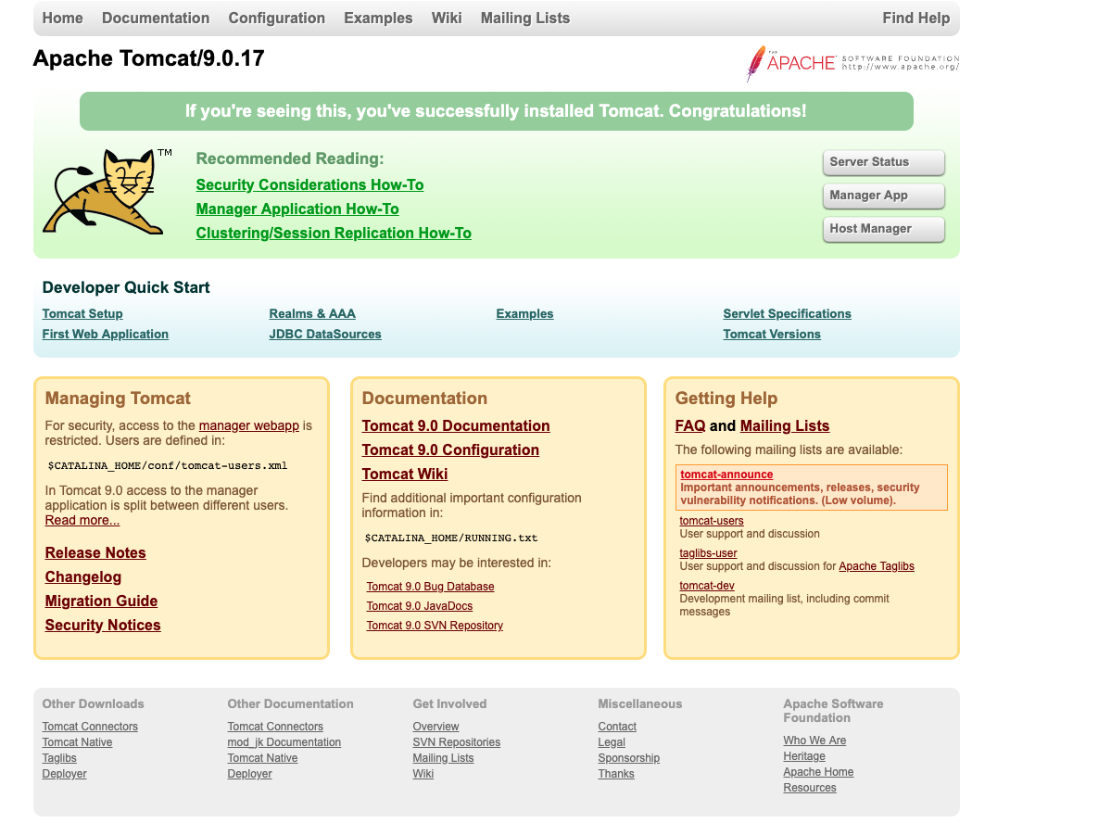This screenshot has width=1111, height=823.
Task: Open Release Notes link
Action: 95,553
